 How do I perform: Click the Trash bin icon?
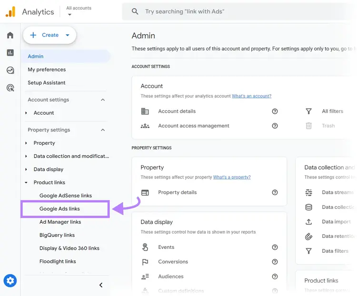pyautogui.click(x=308, y=126)
